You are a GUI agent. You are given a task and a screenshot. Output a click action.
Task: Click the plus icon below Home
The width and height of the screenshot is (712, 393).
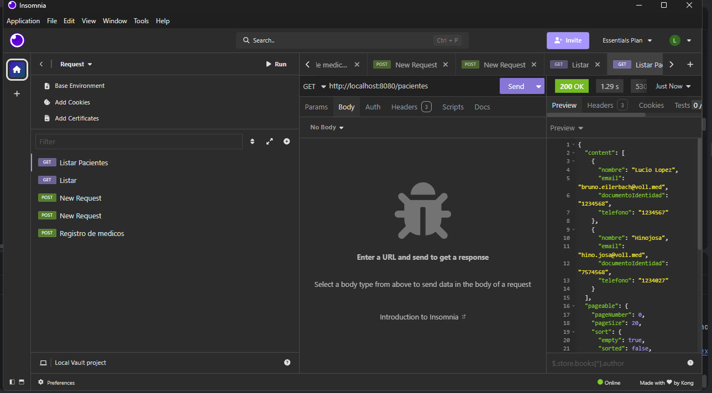(17, 94)
